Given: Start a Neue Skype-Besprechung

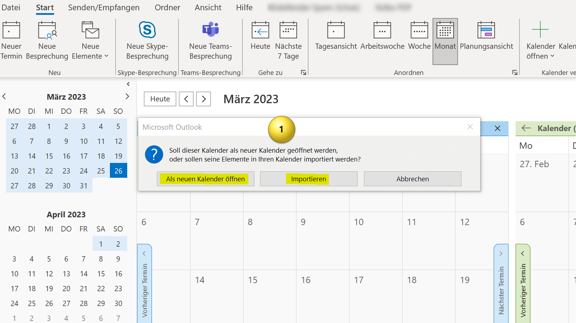Looking at the screenshot, I should click(147, 41).
